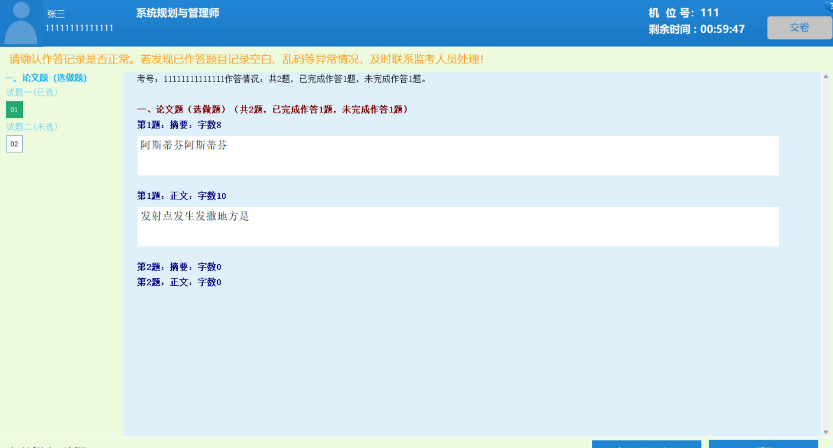
Task: Open 试题二(未选) in the sidebar
Action: pos(32,127)
